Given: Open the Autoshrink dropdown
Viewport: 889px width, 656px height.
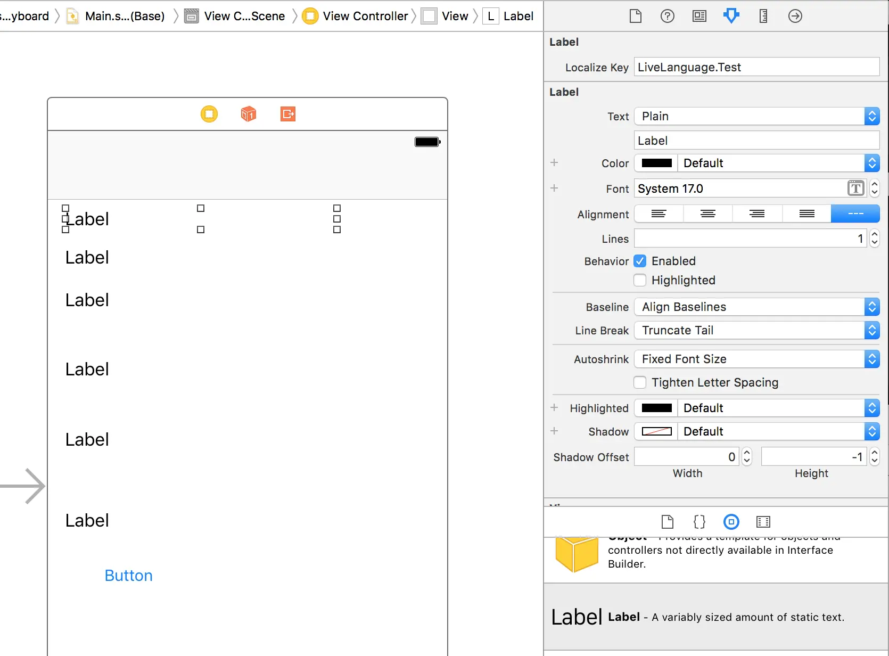Looking at the screenshot, I should [x=871, y=359].
